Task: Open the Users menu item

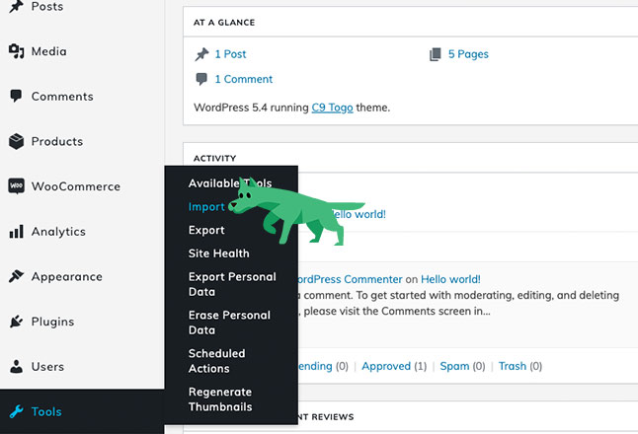Action: click(x=47, y=367)
